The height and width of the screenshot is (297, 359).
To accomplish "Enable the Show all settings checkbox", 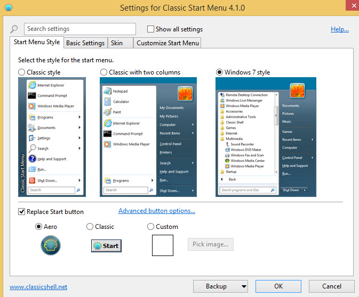I will [x=150, y=29].
